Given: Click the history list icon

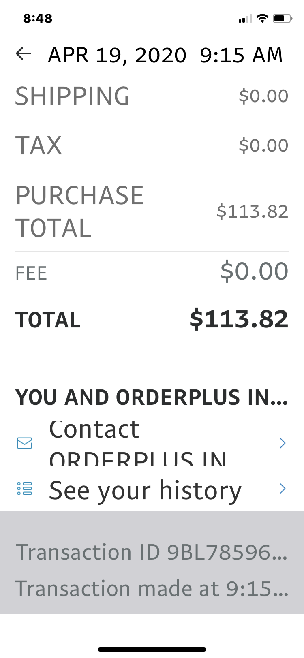Looking at the screenshot, I should click(25, 489).
